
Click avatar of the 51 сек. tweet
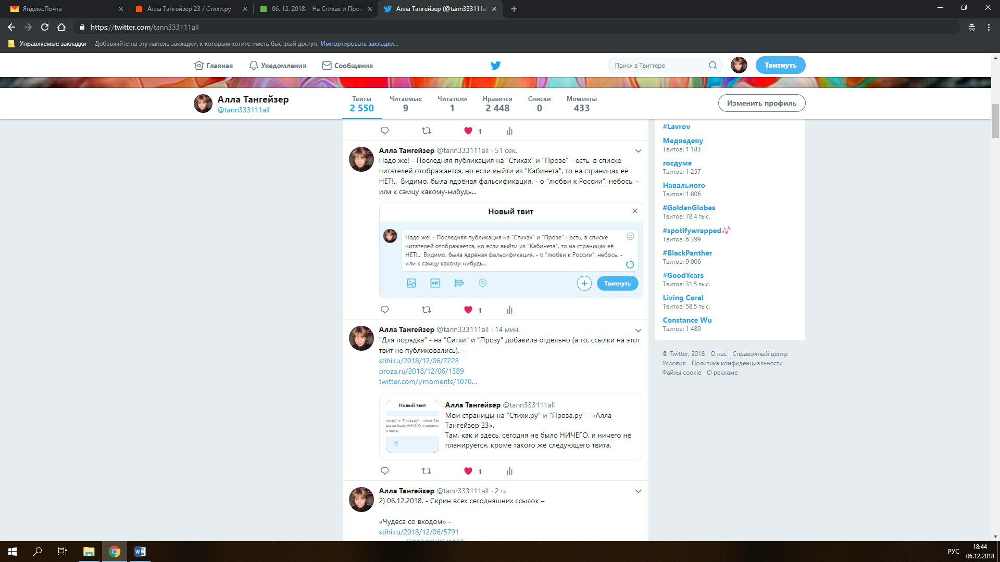coord(361,159)
